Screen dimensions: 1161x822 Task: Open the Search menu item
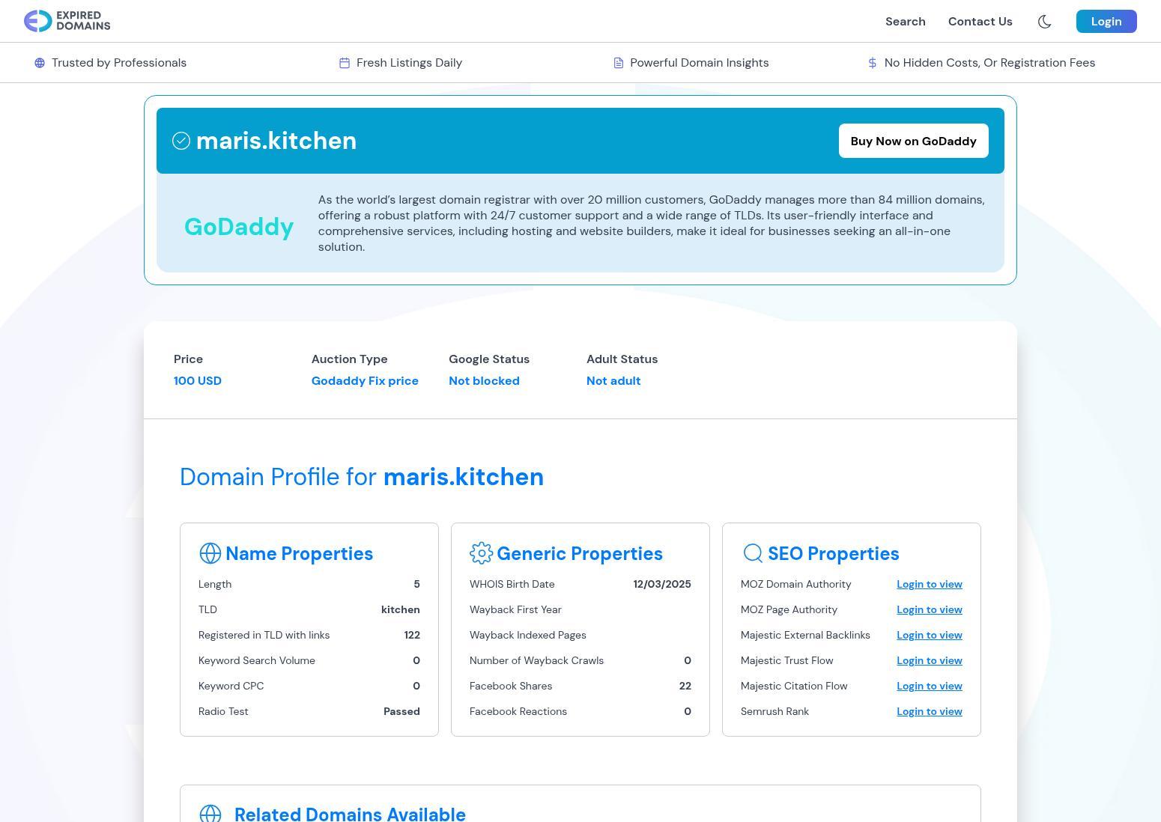pyautogui.click(x=906, y=22)
